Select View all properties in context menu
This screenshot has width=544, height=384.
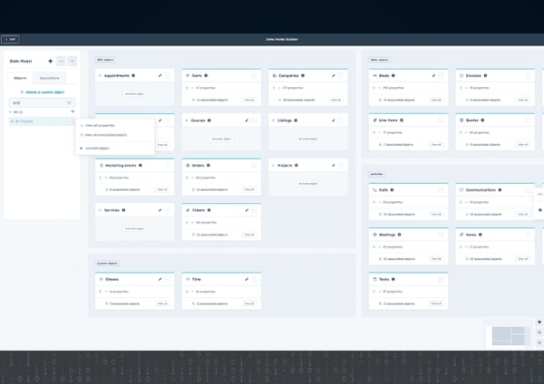tap(97, 125)
